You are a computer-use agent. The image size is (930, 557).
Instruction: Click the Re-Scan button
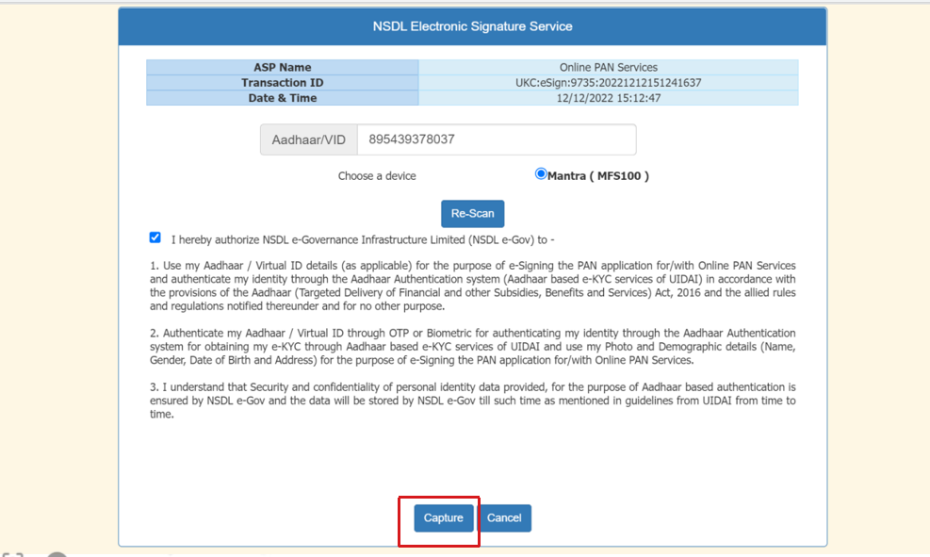[473, 214]
